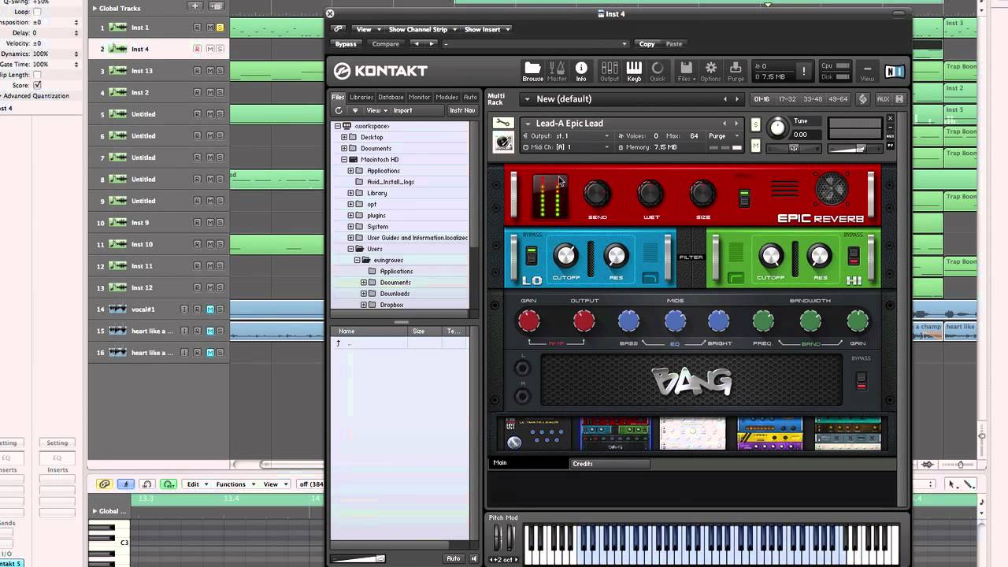
Task: Collapse the Macintosh HD tree node
Action: pos(344,159)
